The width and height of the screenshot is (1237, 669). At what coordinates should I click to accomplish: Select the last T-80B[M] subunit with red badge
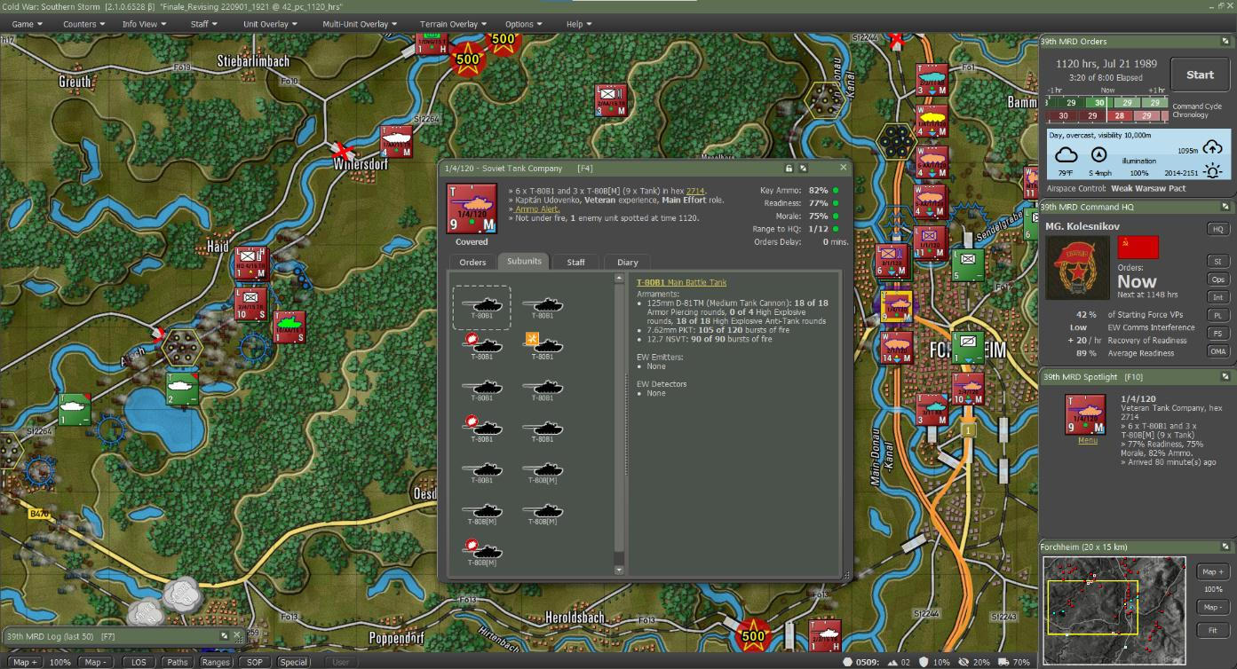[481, 553]
